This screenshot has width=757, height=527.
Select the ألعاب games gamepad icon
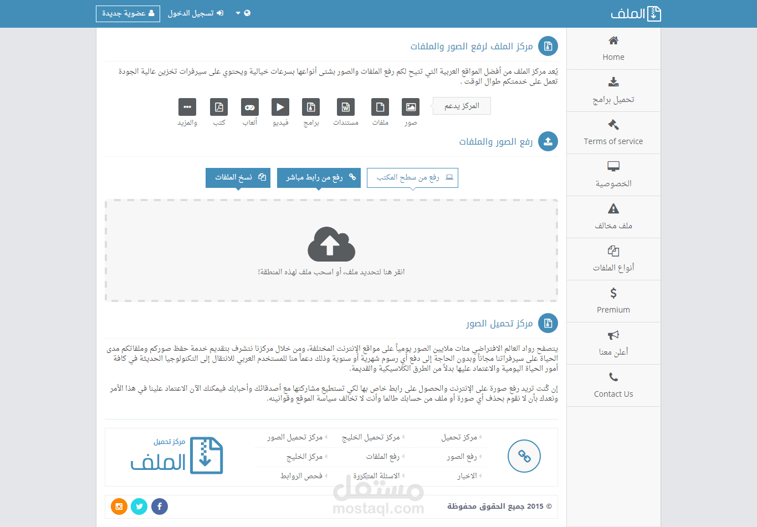coord(249,107)
